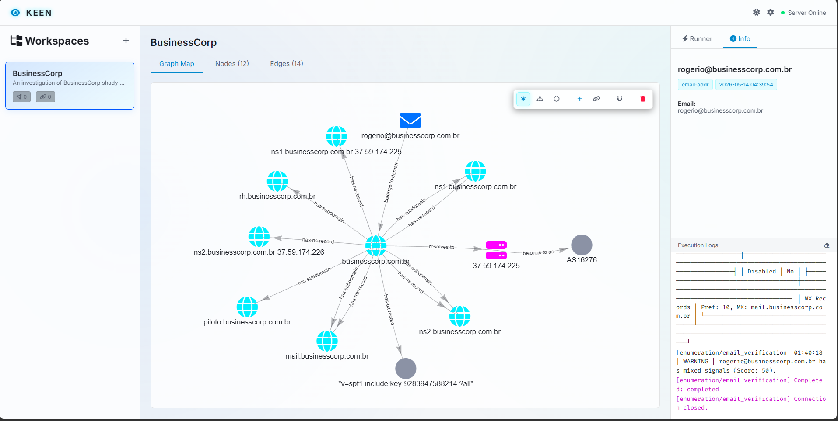
Task: Click the workspace nodes count badge
Action: (21, 97)
